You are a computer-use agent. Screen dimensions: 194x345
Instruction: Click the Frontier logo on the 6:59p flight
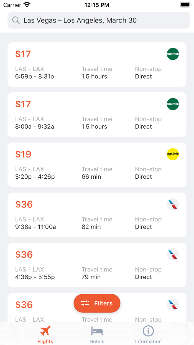173,54
